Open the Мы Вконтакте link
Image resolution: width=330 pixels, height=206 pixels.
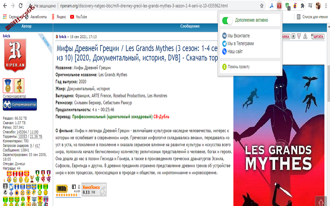236,36
